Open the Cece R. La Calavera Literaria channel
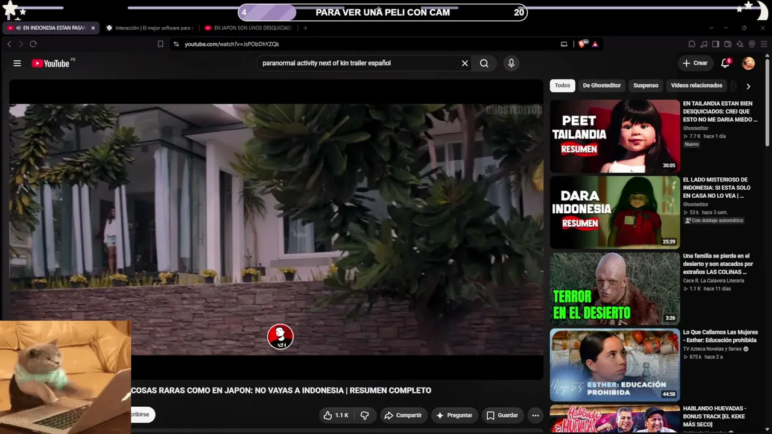Viewport: 772px width, 434px height. [x=713, y=280]
